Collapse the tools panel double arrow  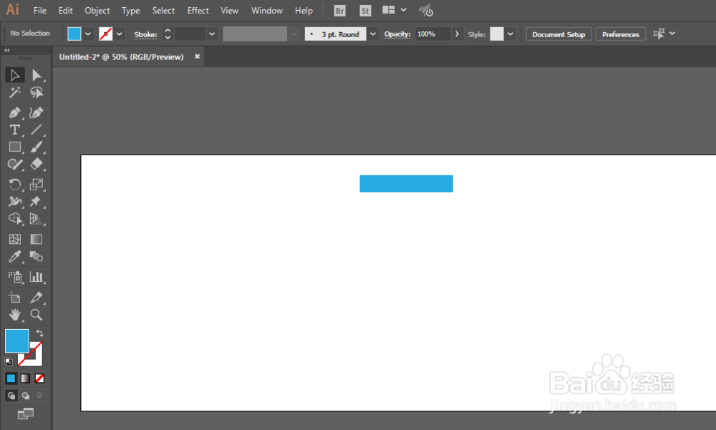point(7,50)
